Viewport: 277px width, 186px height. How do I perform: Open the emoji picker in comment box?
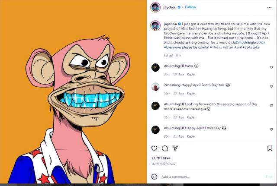(155, 177)
